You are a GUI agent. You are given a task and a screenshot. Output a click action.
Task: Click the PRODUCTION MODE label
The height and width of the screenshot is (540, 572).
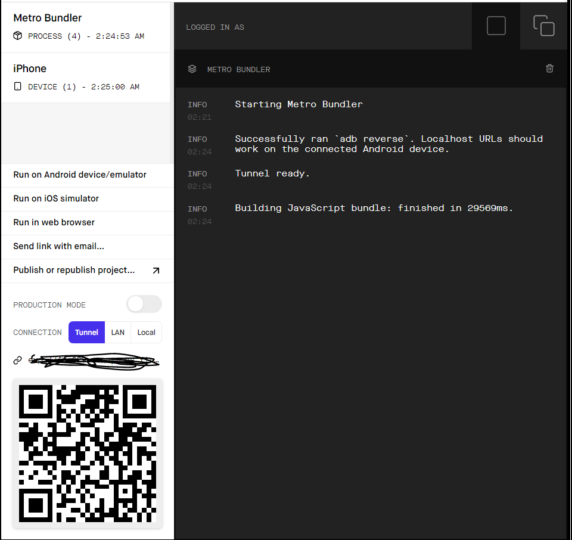pos(49,305)
